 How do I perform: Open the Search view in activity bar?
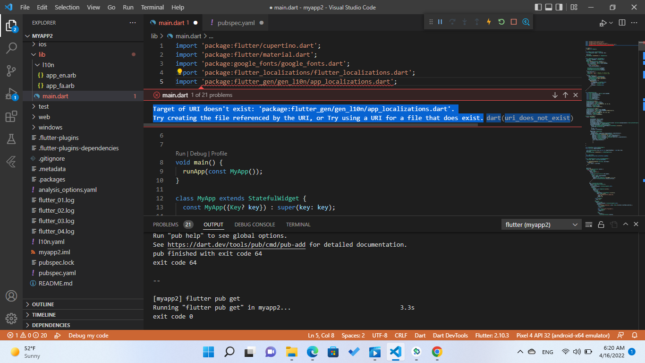(11, 48)
